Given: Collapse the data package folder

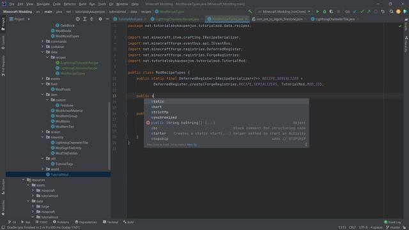Looking at the screenshot, I should pos(43,52).
